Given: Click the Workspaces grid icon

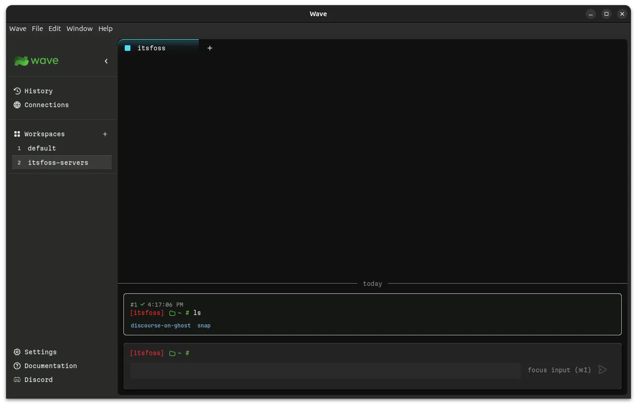Looking at the screenshot, I should pyautogui.click(x=17, y=134).
